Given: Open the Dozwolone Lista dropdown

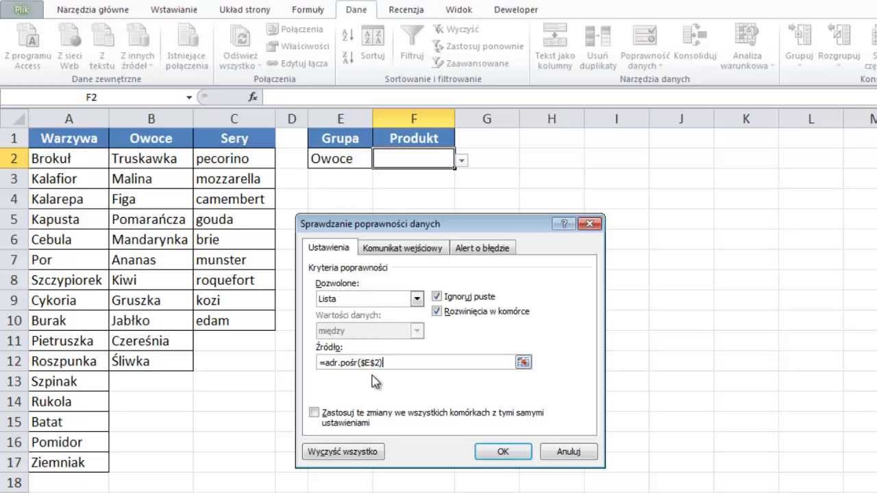Looking at the screenshot, I should coord(417,299).
